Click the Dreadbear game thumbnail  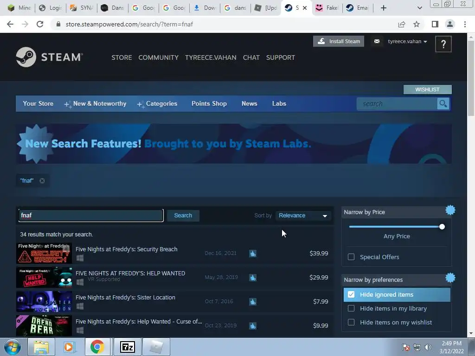coord(44,326)
